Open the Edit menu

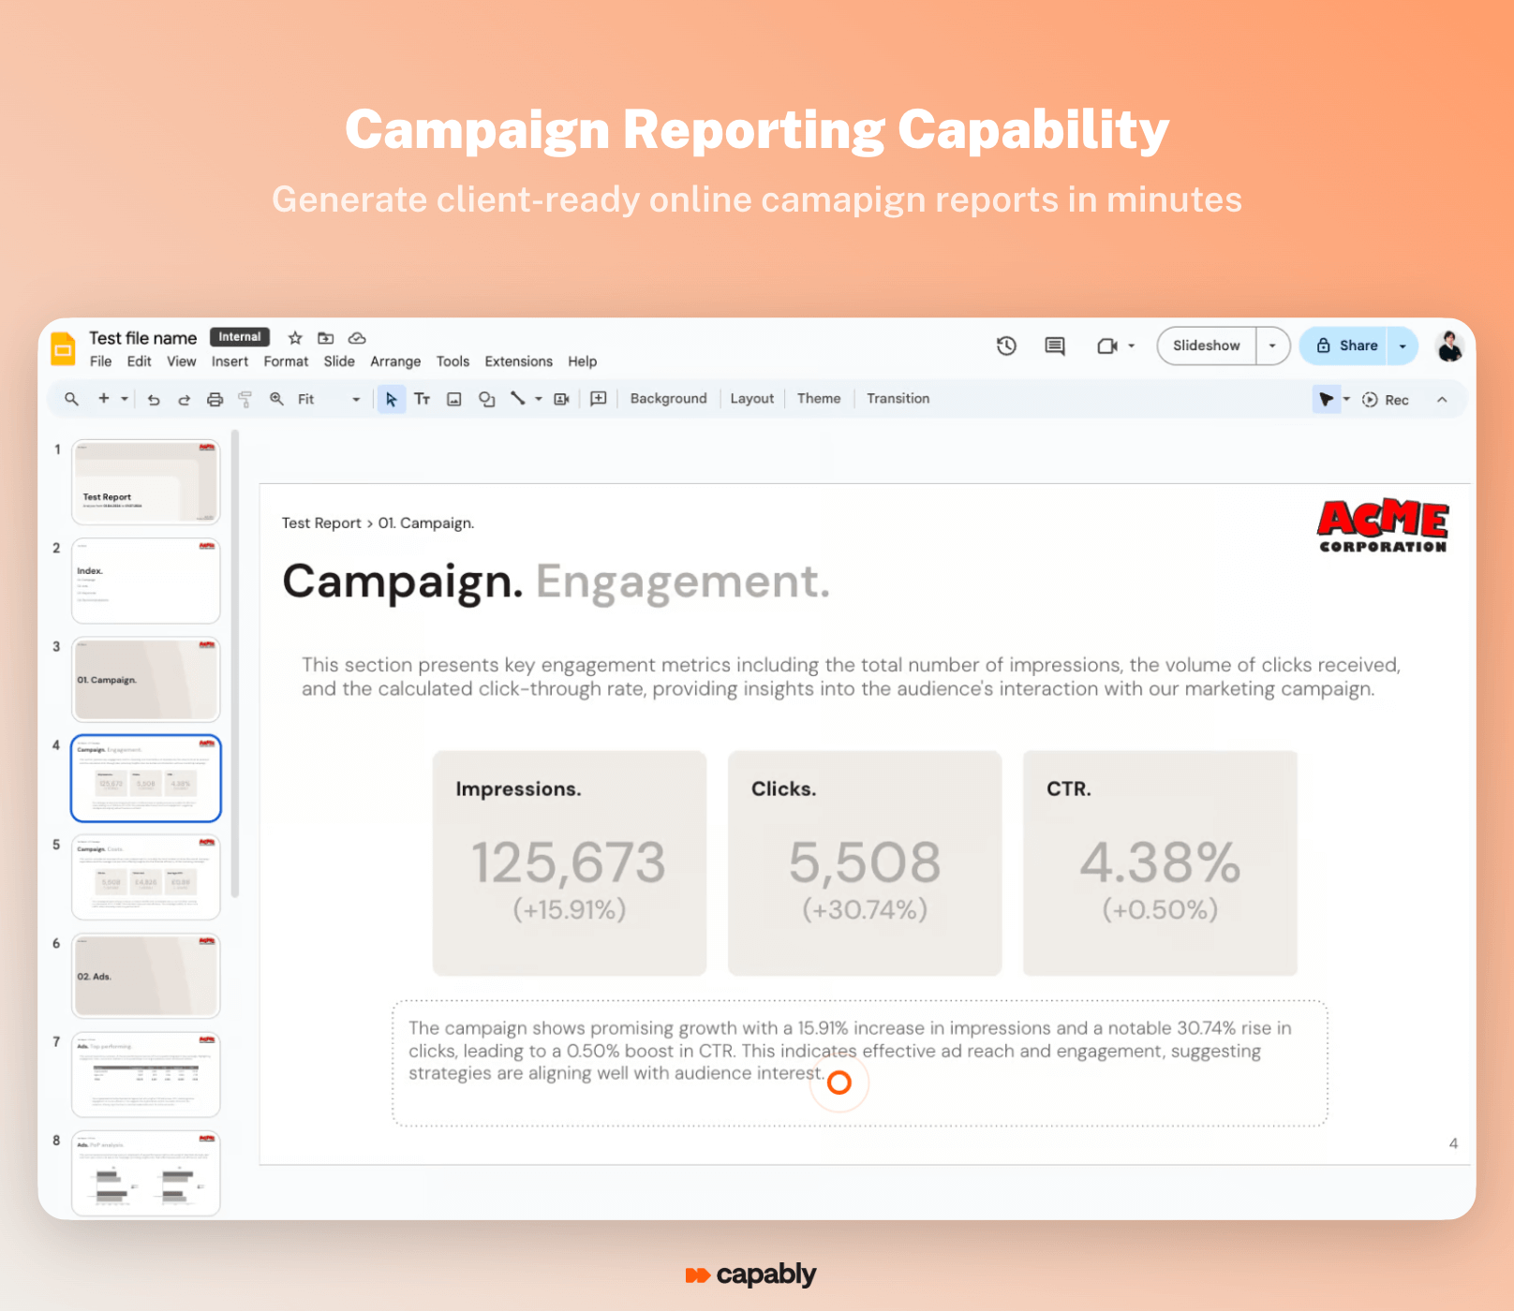tap(139, 361)
